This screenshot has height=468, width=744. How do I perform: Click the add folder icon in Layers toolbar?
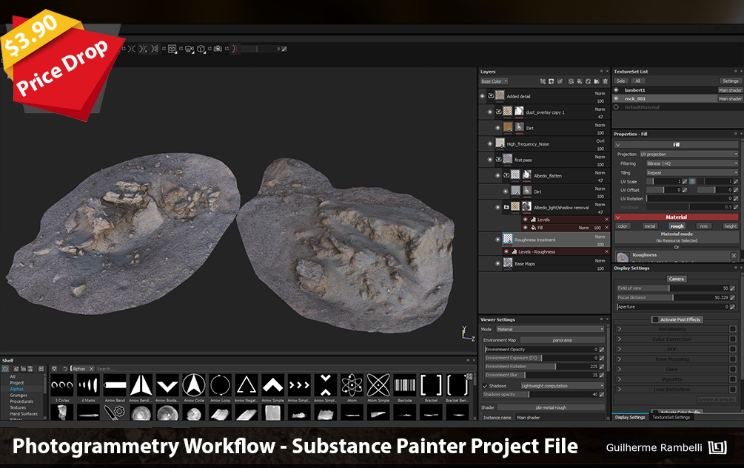pos(597,81)
